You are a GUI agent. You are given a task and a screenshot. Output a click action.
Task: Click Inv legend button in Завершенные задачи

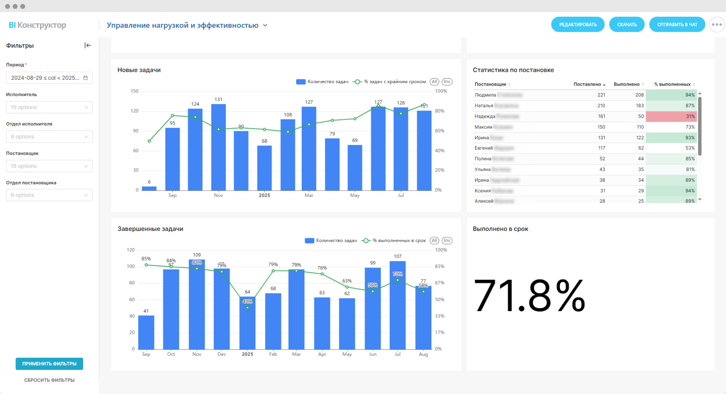point(447,241)
